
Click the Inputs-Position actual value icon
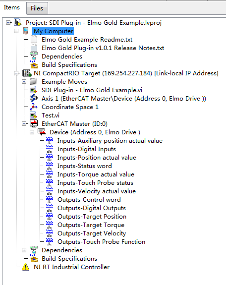point(50,158)
